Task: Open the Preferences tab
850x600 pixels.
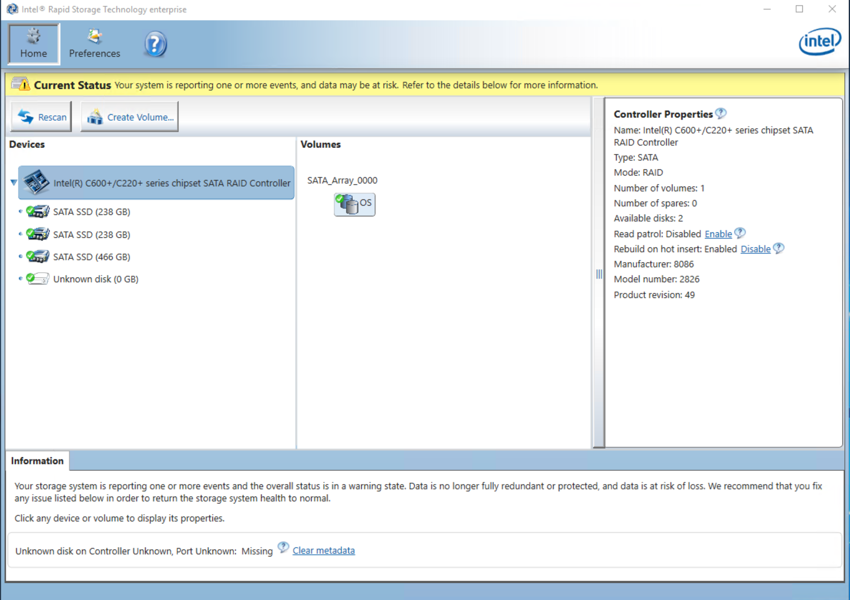Action: click(x=94, y=43)
